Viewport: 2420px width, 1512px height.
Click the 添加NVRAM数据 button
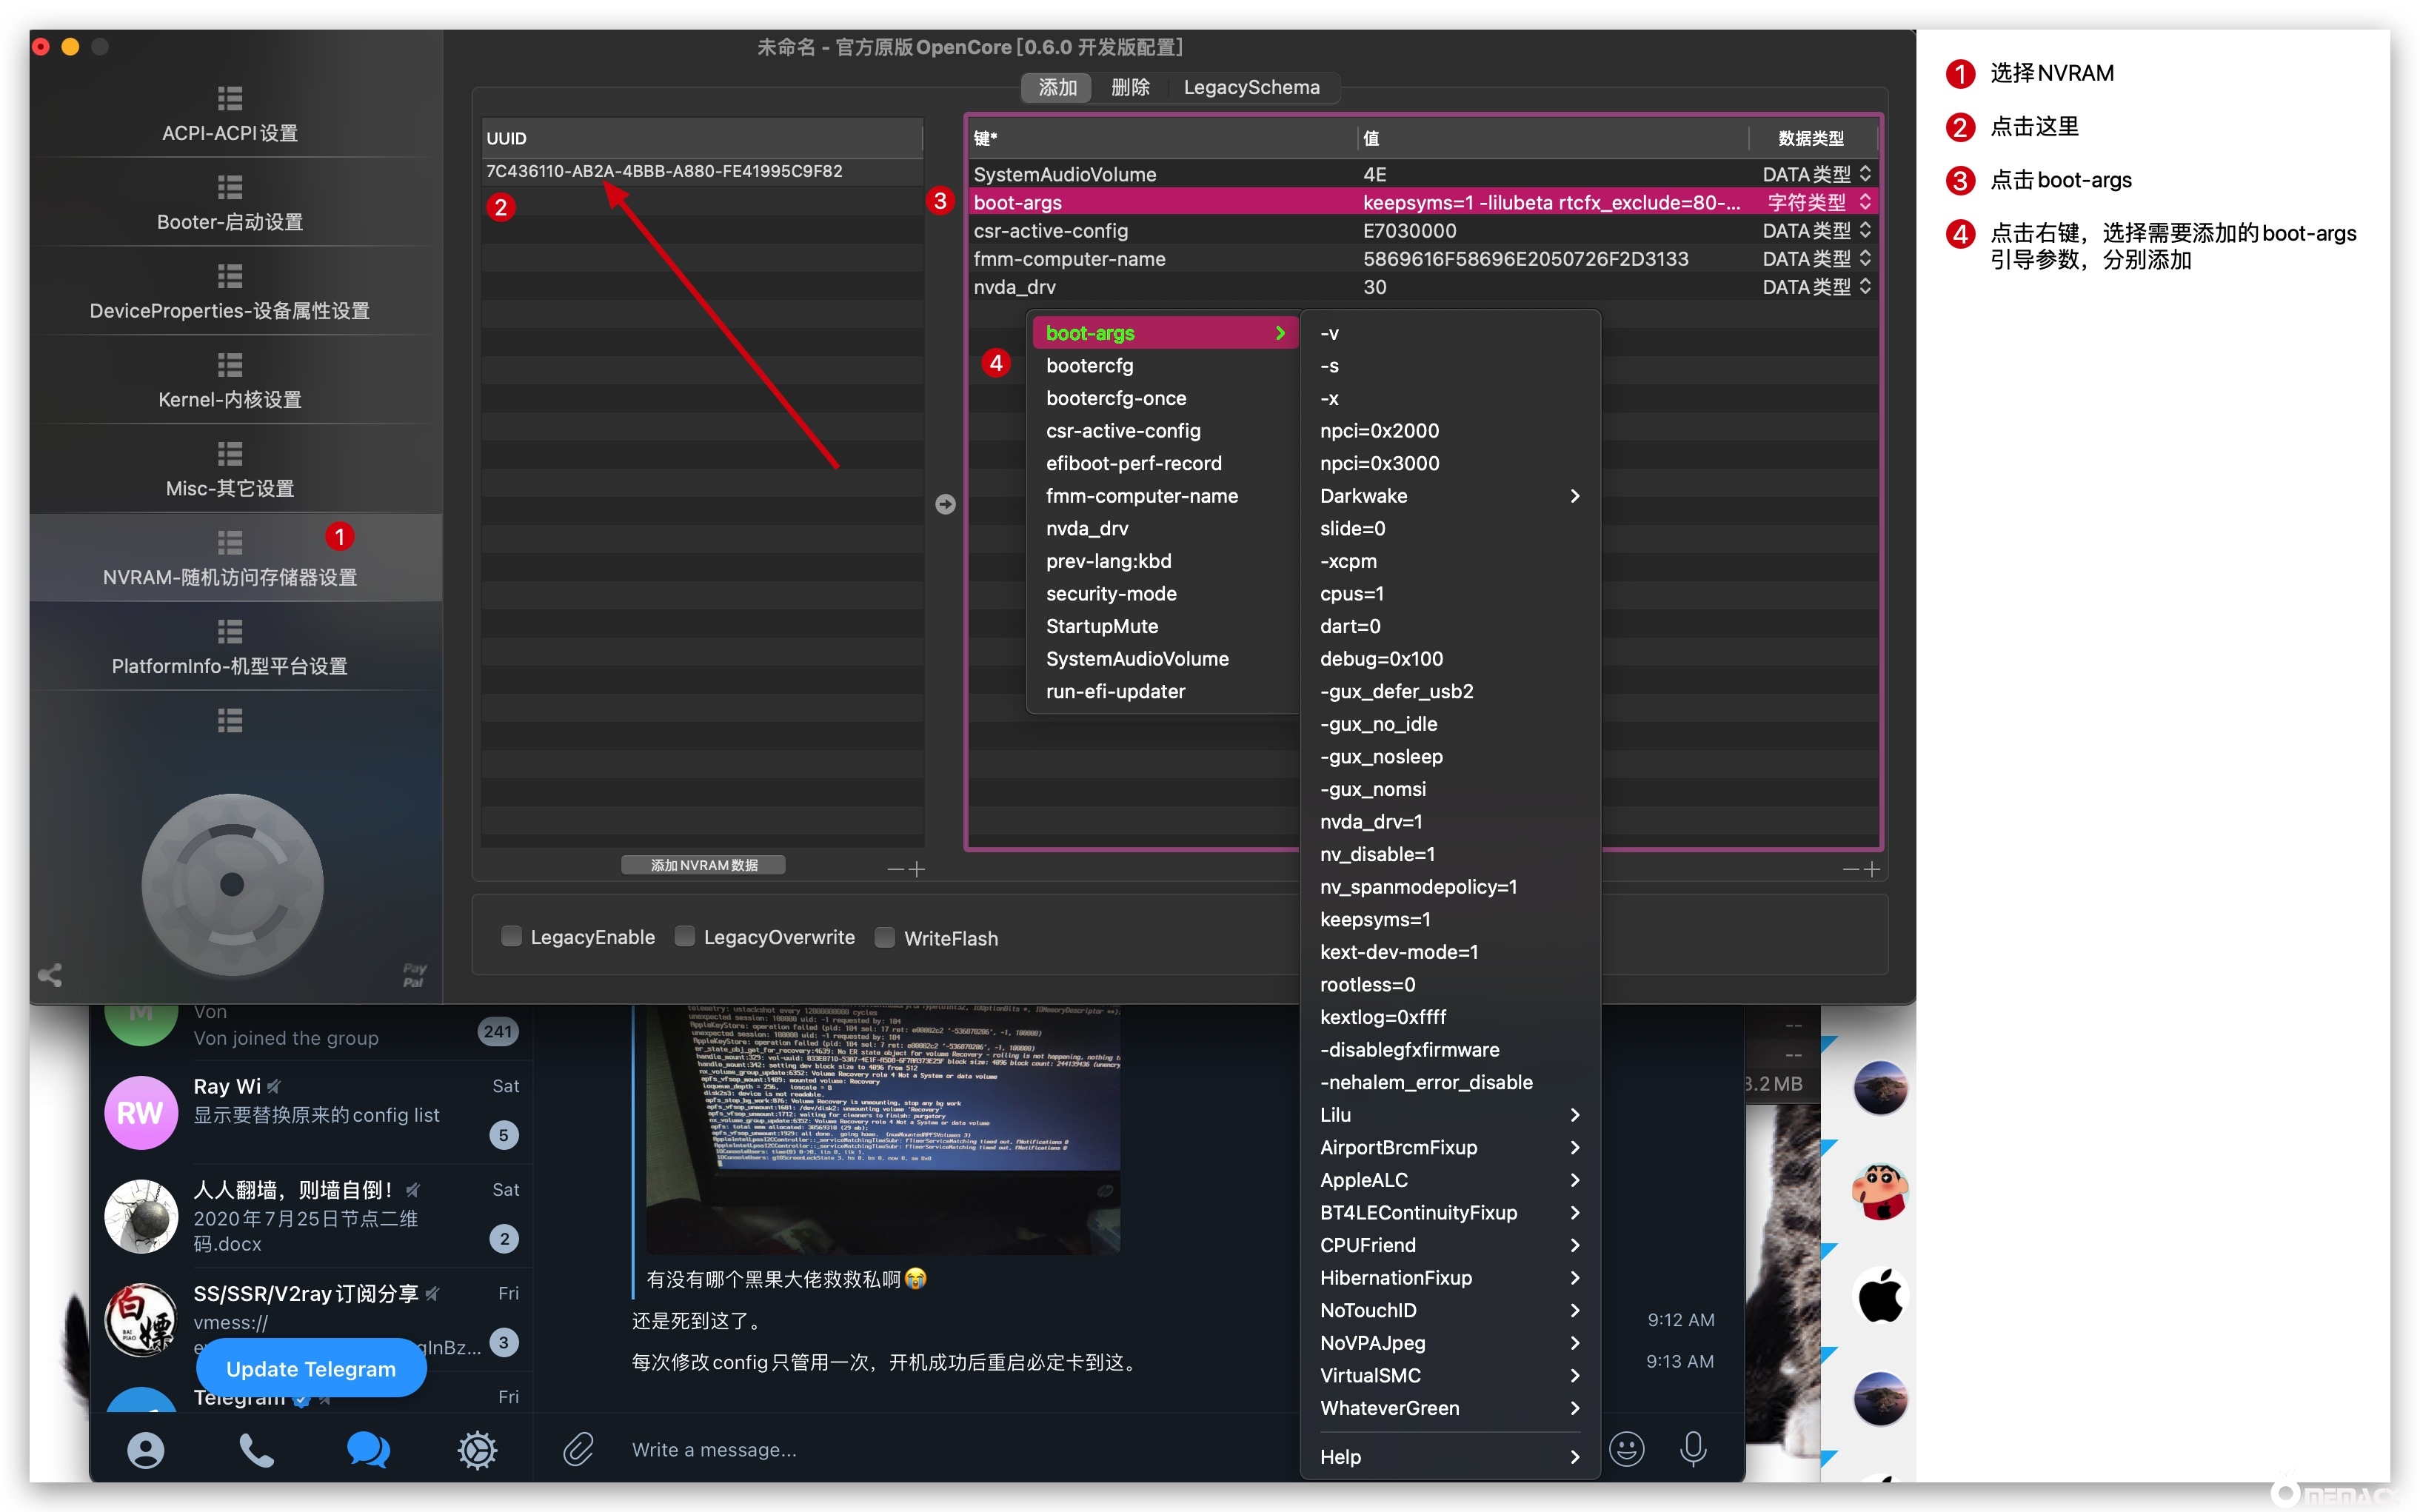[703, 865]
